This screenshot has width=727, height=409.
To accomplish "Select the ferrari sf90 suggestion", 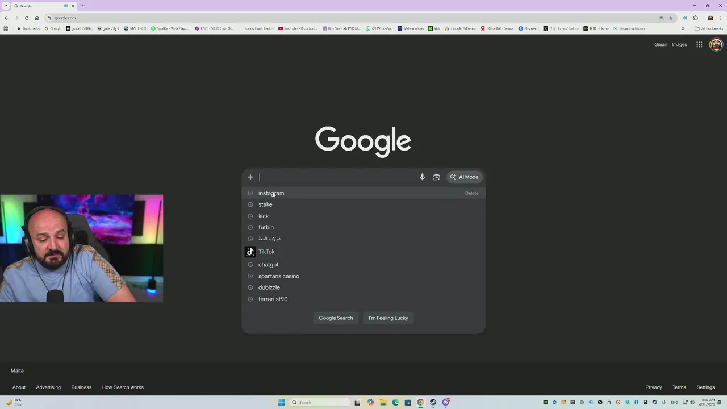I will coord(363,299).
